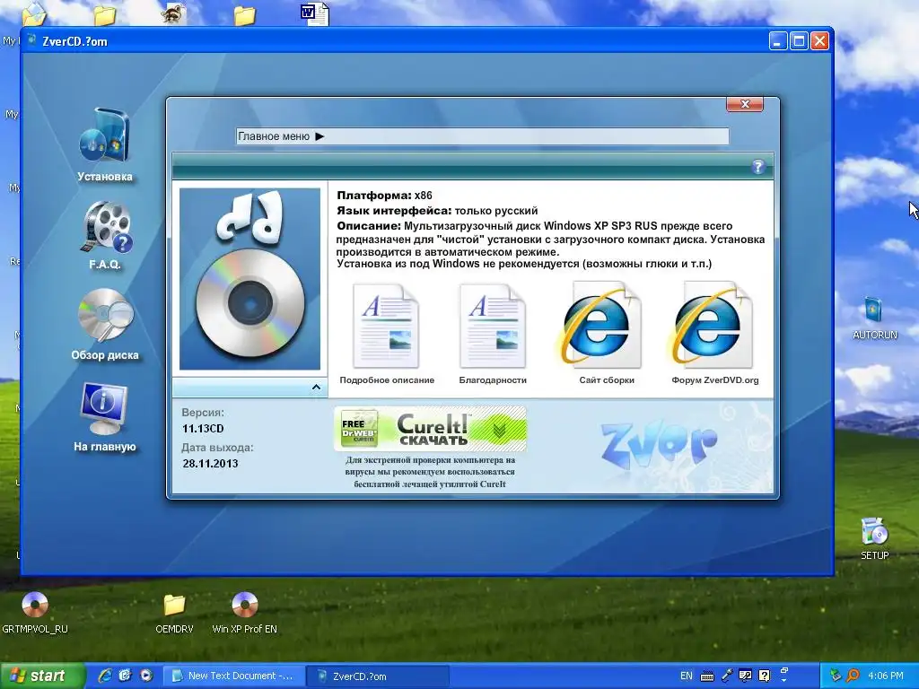The height and width of the screenshot is (689, 919).
Task: Click the Язык интерфейса: только русский line
Action: pyautogui.click(x=437, y=211)
